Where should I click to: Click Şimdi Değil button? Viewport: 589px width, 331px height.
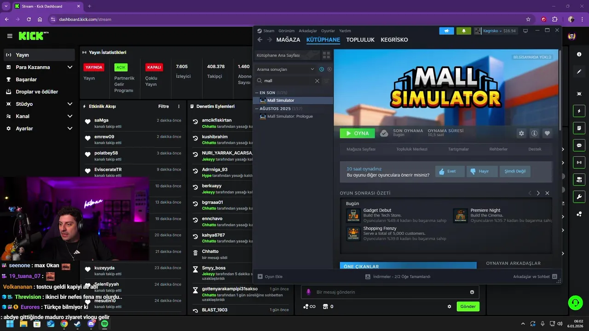(515, 171)
